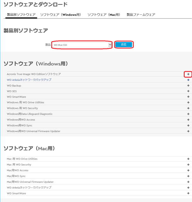Expand Windows用WD Sync plus icon

[188, 126]
